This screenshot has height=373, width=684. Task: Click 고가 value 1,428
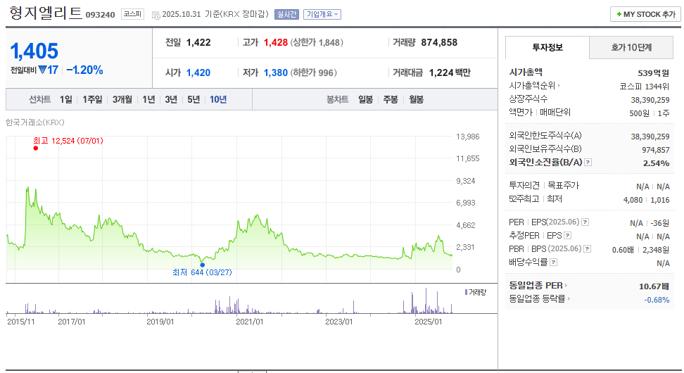coord(276,42)
